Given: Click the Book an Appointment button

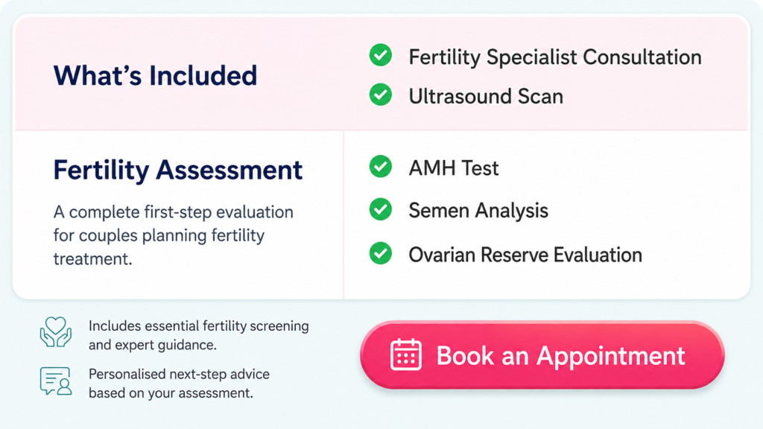Looking at the screenshot, I should pyautogui.click(x=542, y=355).
